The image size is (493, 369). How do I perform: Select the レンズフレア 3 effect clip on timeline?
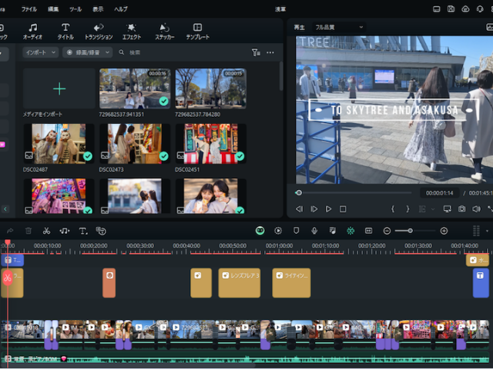[x=240, y=282]
